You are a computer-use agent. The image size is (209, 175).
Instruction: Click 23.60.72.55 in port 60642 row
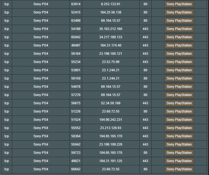(111, 170)
